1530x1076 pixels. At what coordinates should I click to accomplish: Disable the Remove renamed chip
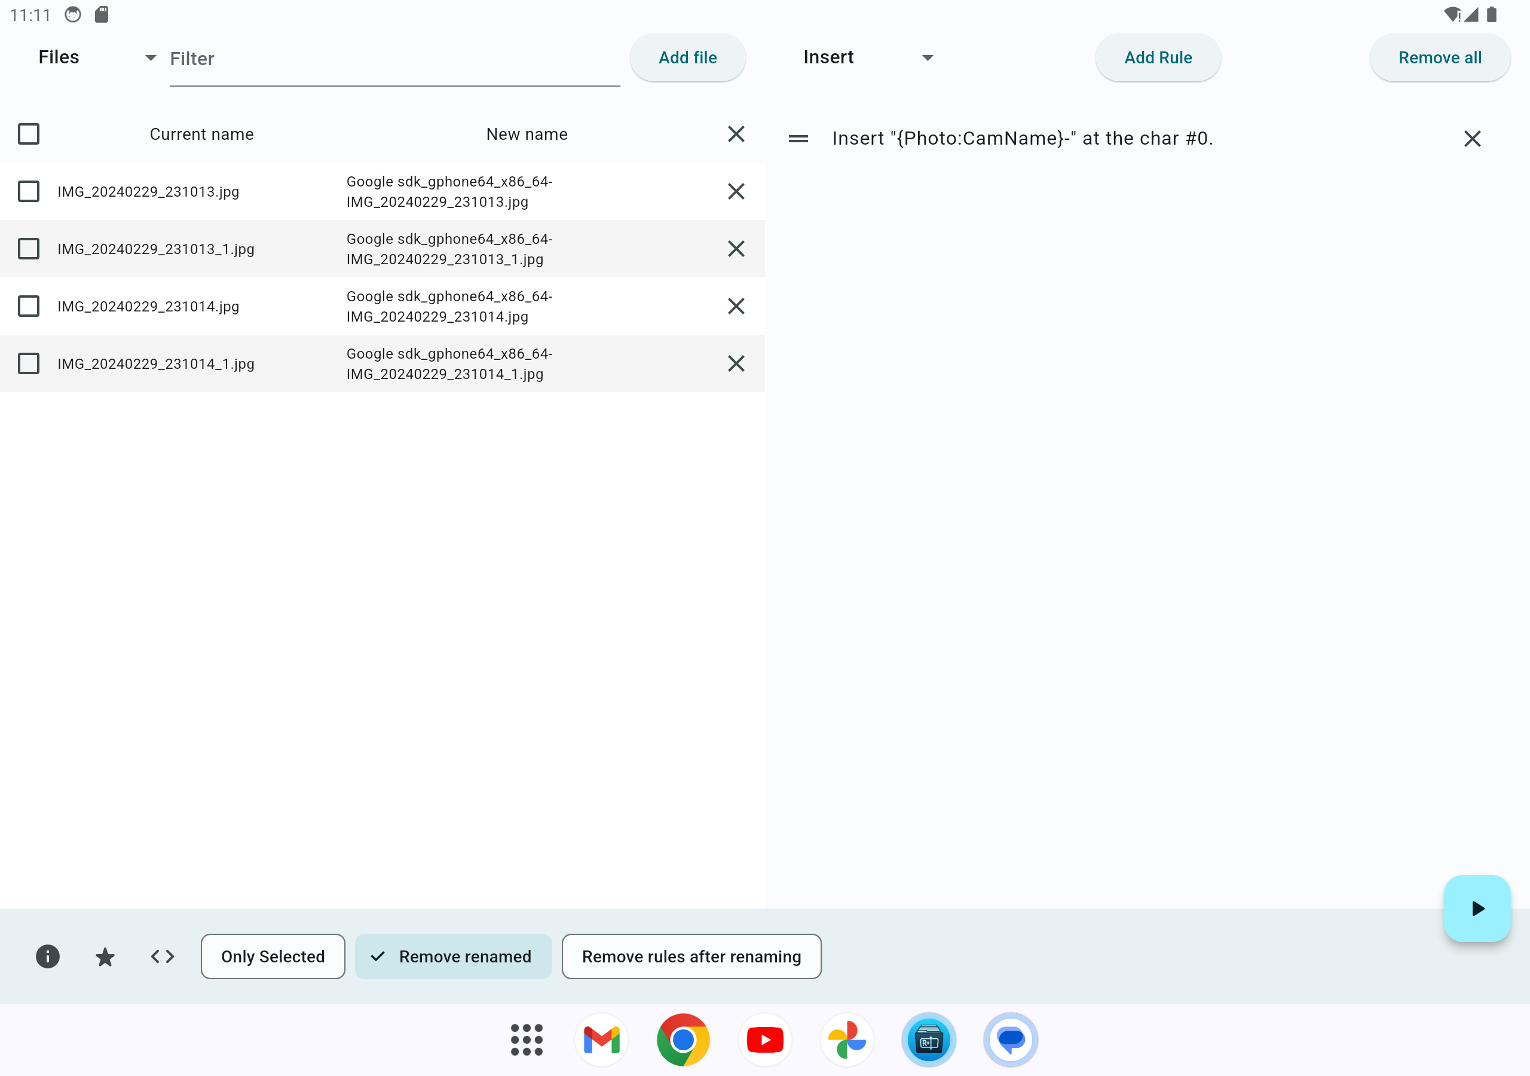pyautogui.click(x=453, y=956)
